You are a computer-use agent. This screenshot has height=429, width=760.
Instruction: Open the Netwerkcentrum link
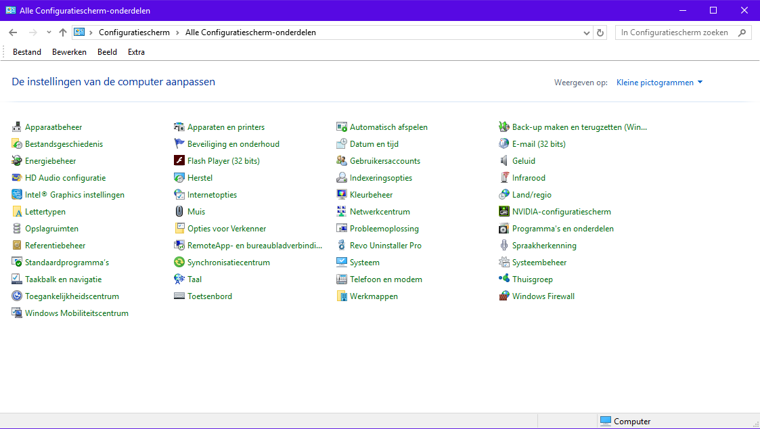(380, 212)
